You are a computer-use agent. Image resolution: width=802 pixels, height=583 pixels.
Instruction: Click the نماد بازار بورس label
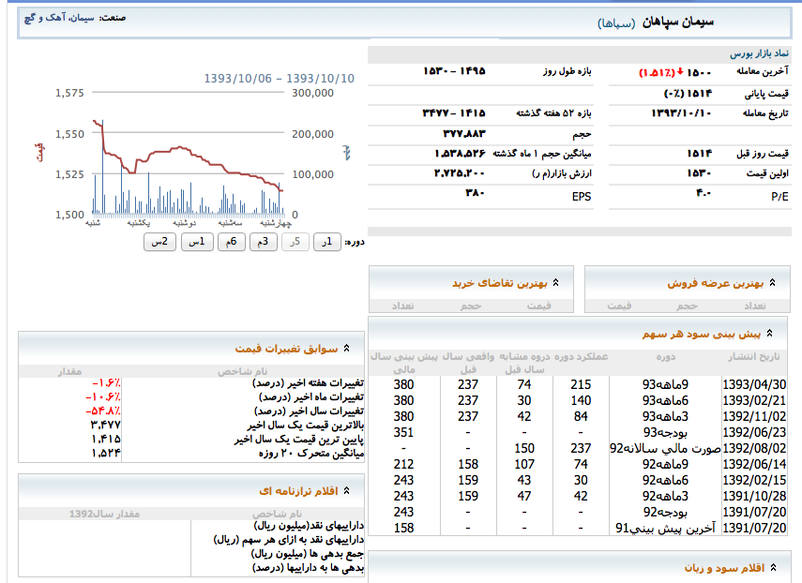coord(759,53)
